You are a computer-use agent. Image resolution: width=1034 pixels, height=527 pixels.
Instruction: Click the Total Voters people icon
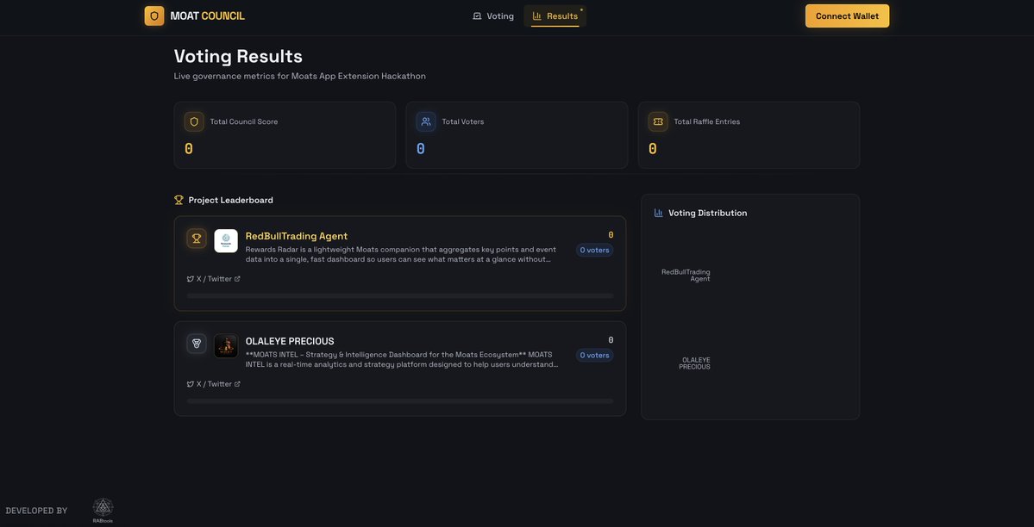pos(426,121)
